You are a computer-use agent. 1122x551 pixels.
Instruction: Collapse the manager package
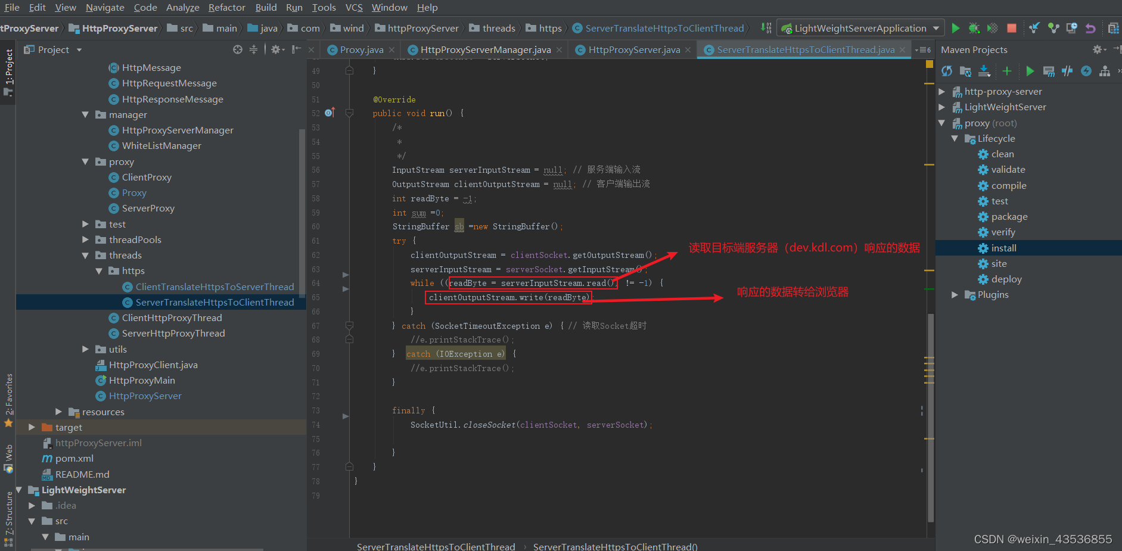[85, 114]
